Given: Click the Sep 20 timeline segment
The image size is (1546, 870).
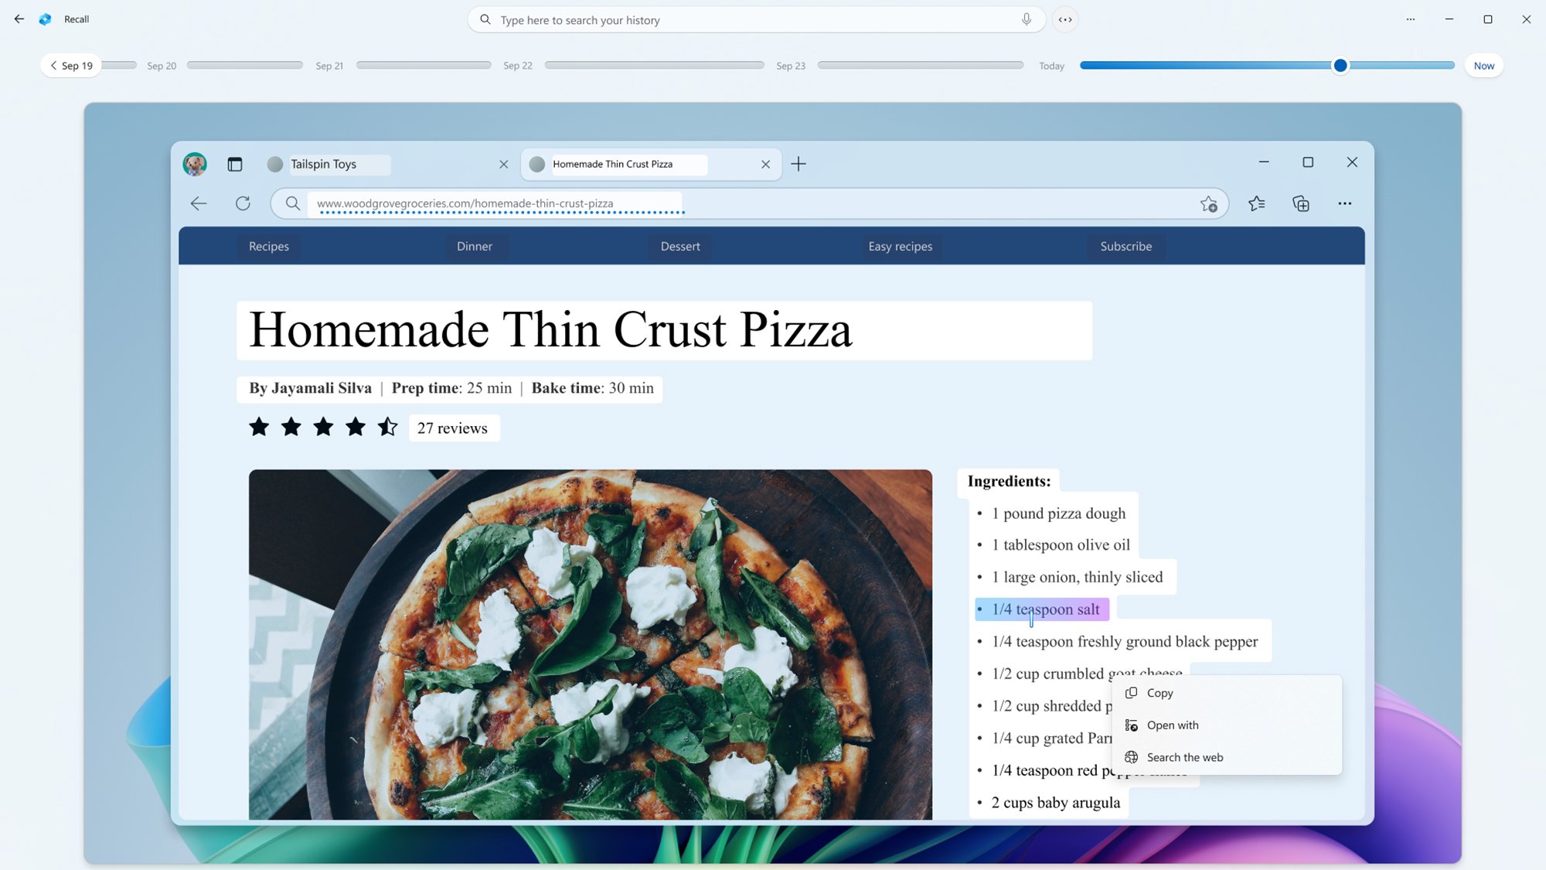Looking at the screenshot, I should tap(245, 66).
